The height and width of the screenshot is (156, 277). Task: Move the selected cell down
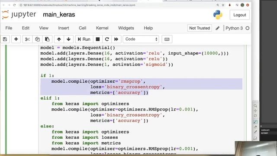pos(68,39)
